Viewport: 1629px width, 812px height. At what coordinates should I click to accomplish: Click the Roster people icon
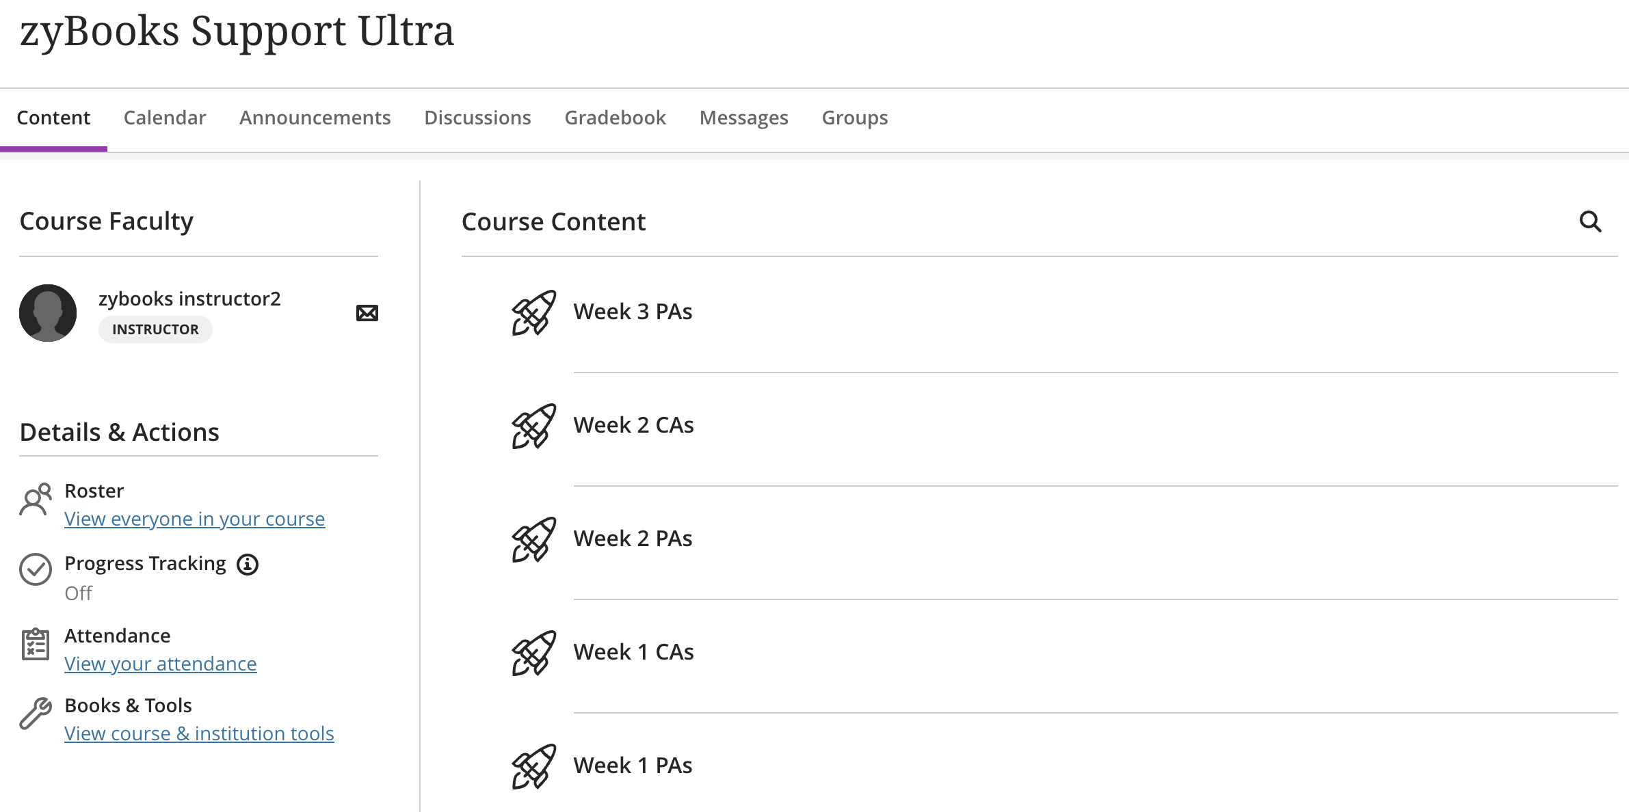click(x=36, y=500)
